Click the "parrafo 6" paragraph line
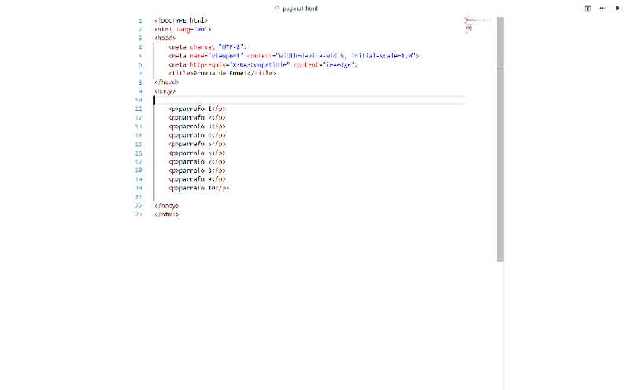Screen dimensions: 625x390 coord(197,153)
